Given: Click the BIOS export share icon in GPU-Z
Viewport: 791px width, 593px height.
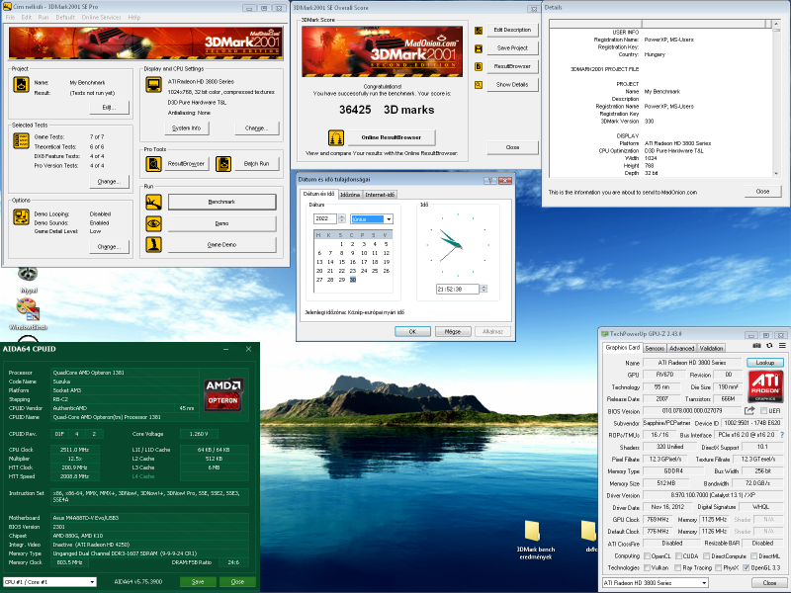Looking at the screenshot, I should [x=749, y=411].
